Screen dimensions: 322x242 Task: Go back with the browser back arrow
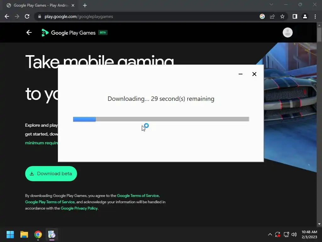(x=7, y=16)
